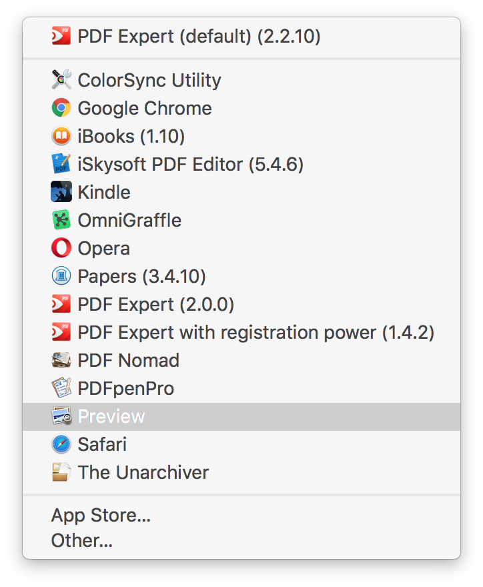Choose ColorSync Utility from the menu
Viewport: 483px width, 587px height.
point(241,80)
